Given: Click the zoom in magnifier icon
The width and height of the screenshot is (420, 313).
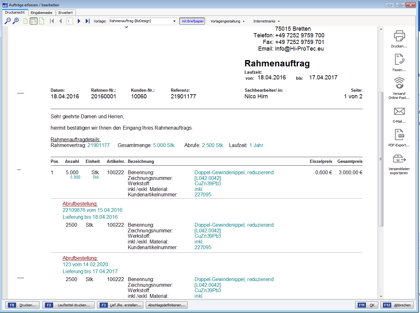Looking at the screenshot, I should click(15, 21).
